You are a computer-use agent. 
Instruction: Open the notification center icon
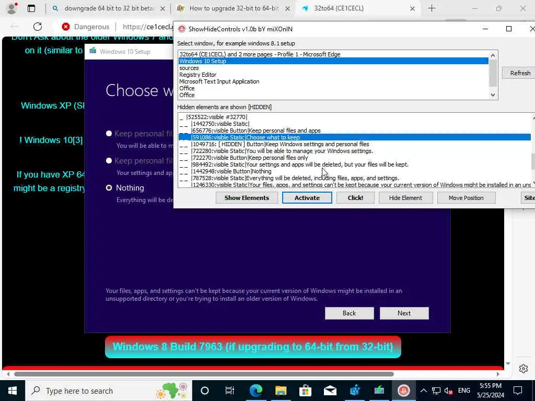click(517, 391)
